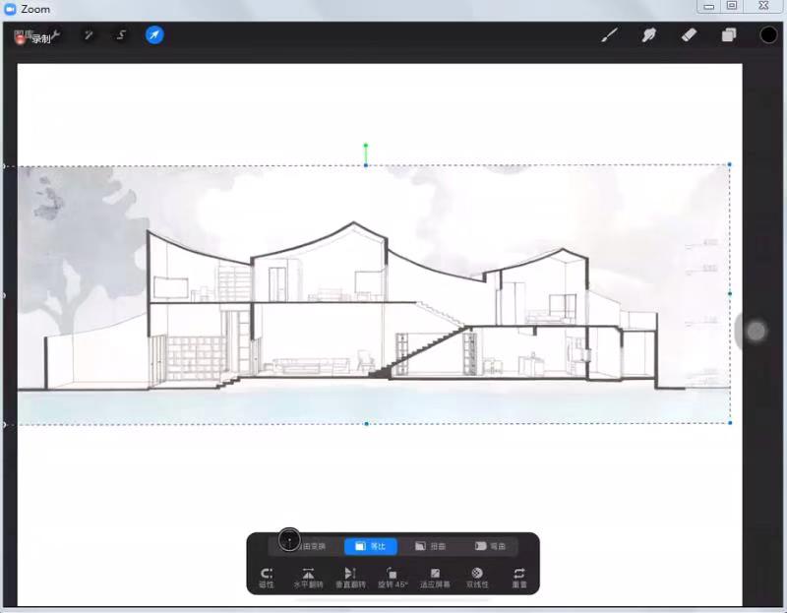Viewport: 787px width, 613px height.
Task: Open the Actions wrench menu
Action: coord(55,35)
